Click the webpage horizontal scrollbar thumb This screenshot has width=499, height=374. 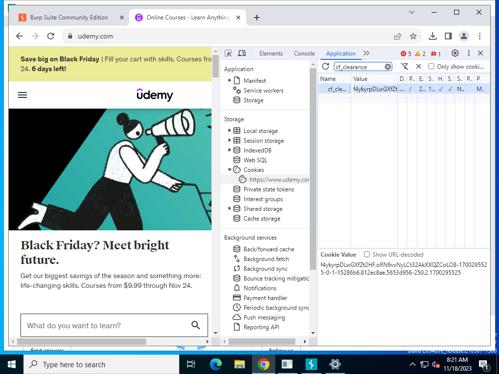81,341
